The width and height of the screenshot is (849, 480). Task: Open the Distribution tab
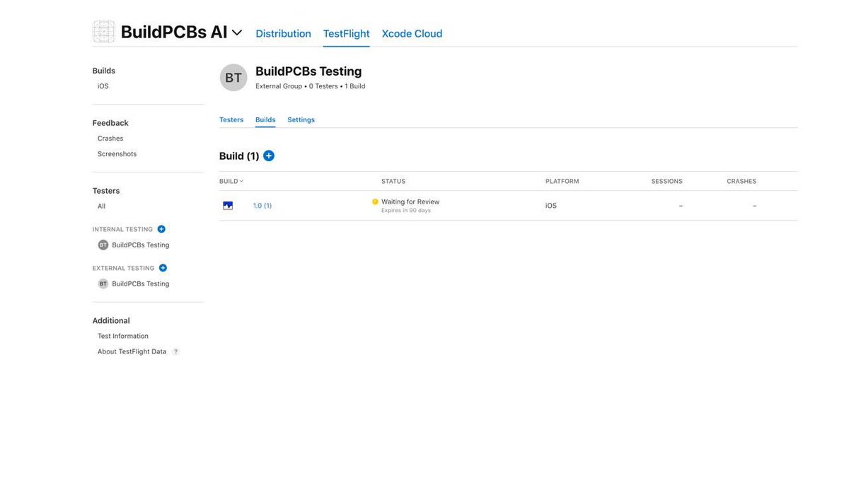(x=283, y=33)
